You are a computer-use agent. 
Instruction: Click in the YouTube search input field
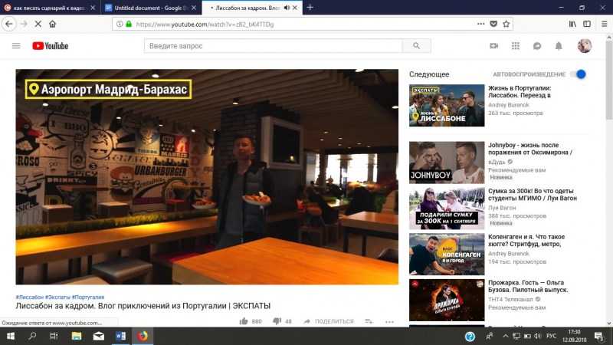click(273, 46)
